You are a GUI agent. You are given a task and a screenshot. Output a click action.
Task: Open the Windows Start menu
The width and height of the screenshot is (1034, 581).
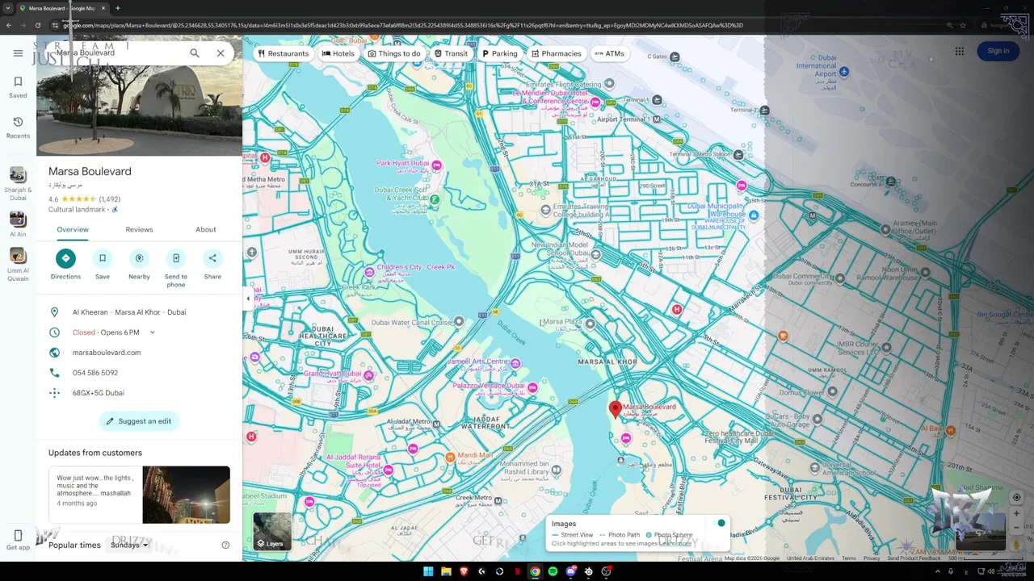pyautogui.click(x=428, y=571)
